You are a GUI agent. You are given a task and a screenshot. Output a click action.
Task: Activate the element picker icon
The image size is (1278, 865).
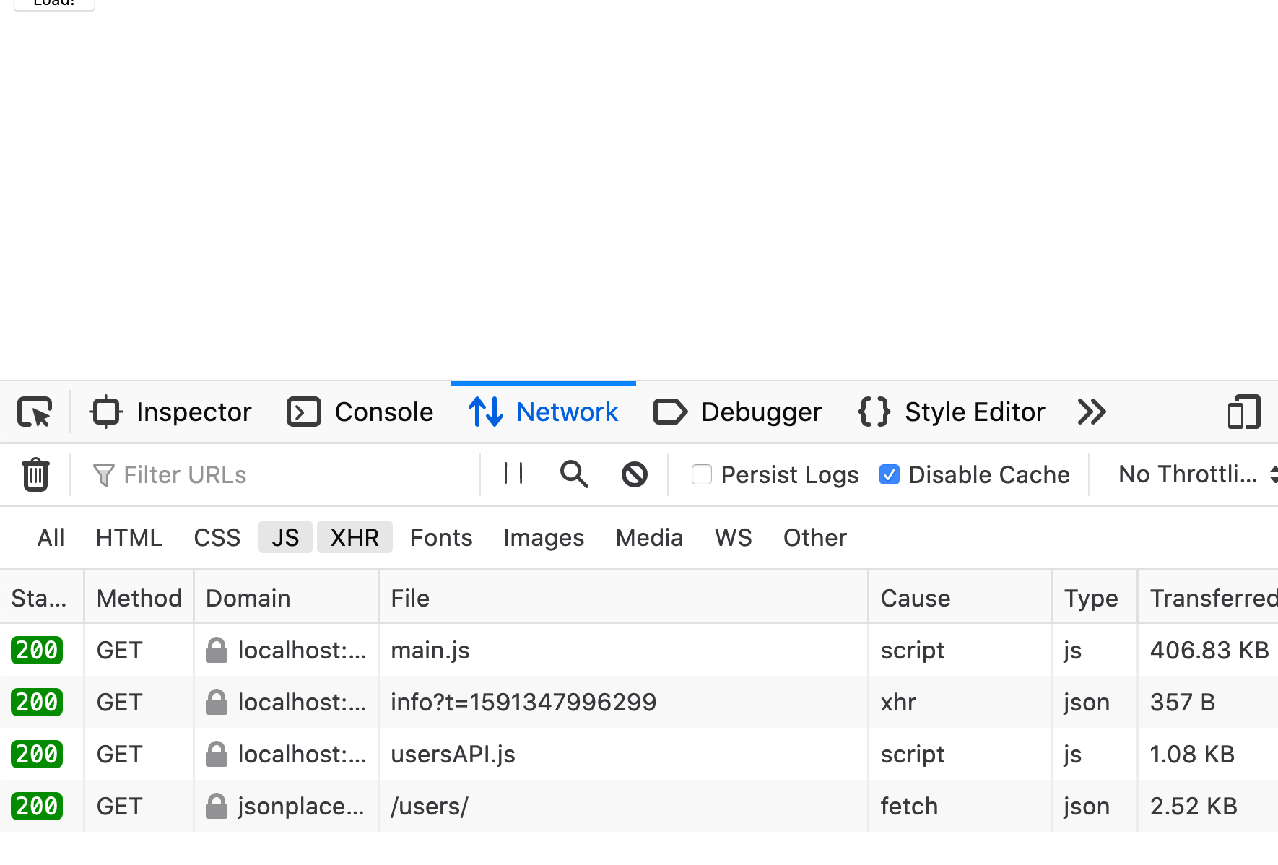[x=35, y=412]
